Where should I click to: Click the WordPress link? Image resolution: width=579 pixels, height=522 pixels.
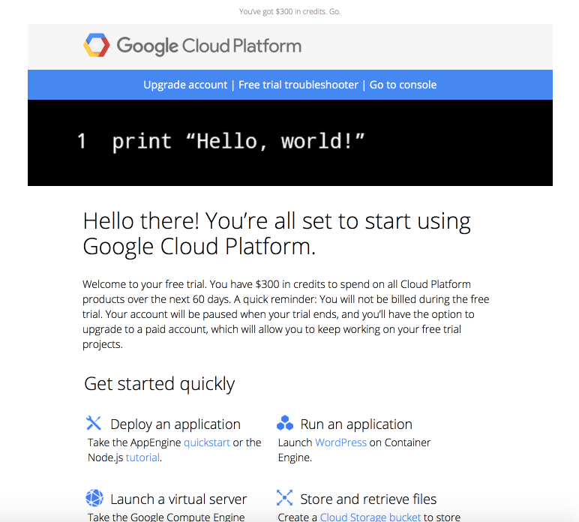pyautogui.click(x=340, y=442)
